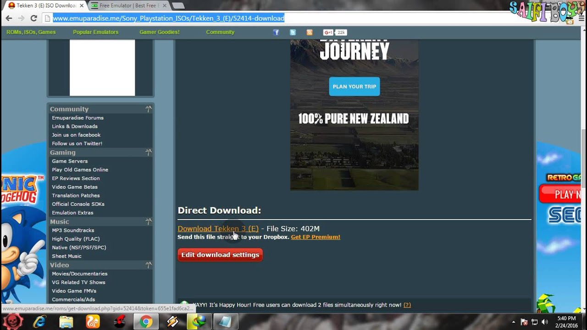
Task: Collapse the Music sidebar section
Action: pyautogui.click(x=149, y=221)
